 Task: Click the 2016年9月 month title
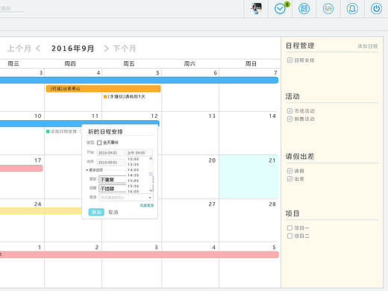72,48
